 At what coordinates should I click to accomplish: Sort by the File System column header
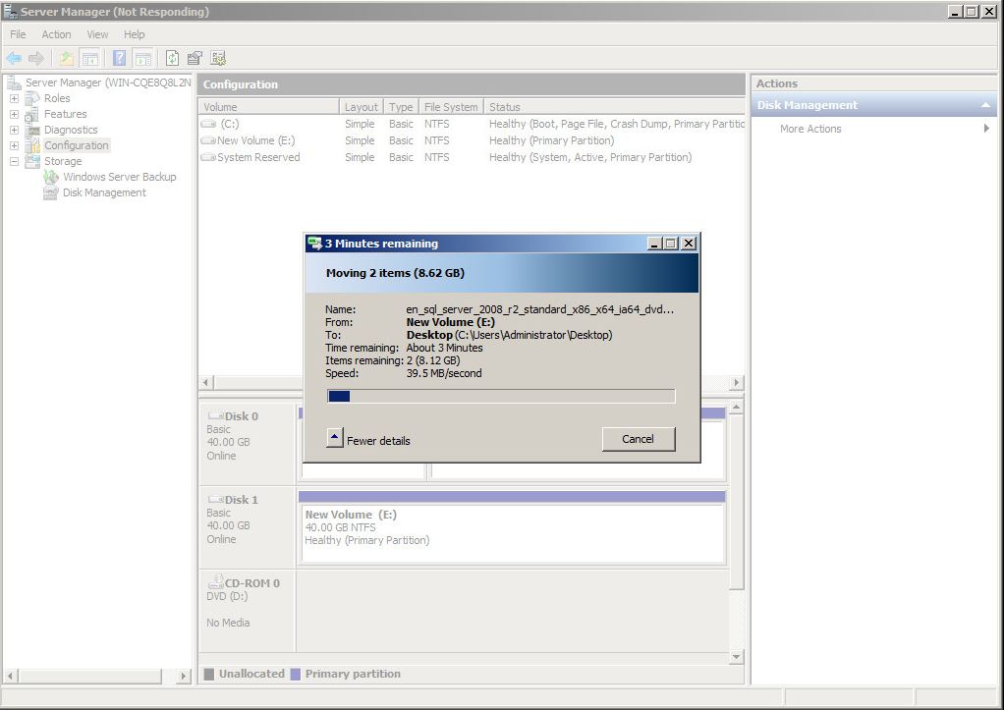coord(451,107)
